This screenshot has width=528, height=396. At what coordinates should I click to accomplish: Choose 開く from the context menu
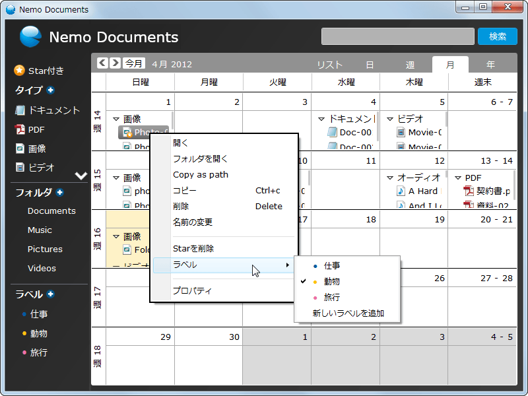click(224, 143)
